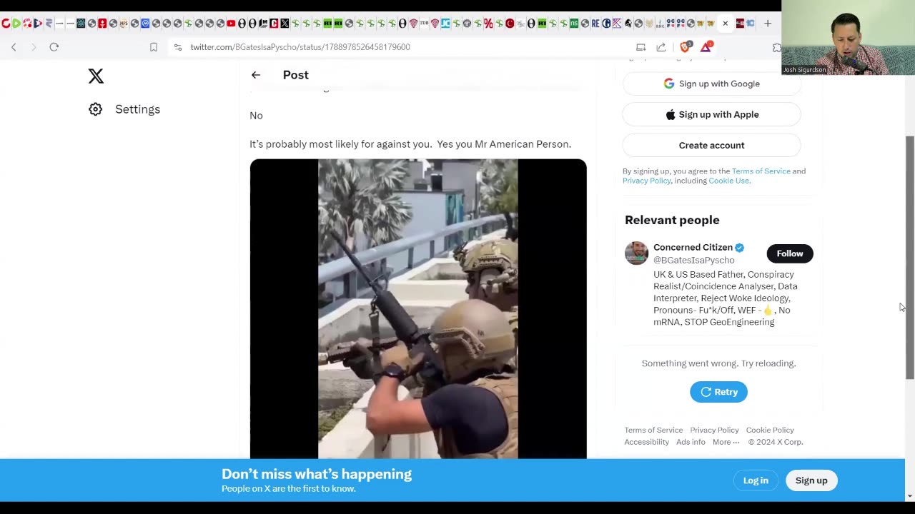Open a new tab with the plus button
The width and height of the screenshot is (915, 514).
click(767, 24)
